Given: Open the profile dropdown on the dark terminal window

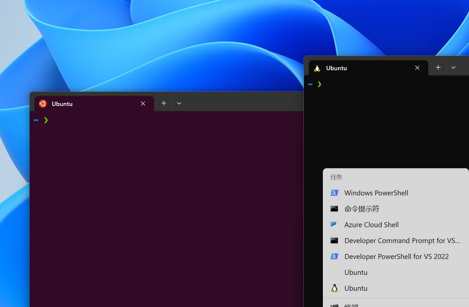Looking at the screenshot, I should tap(453, 67).
